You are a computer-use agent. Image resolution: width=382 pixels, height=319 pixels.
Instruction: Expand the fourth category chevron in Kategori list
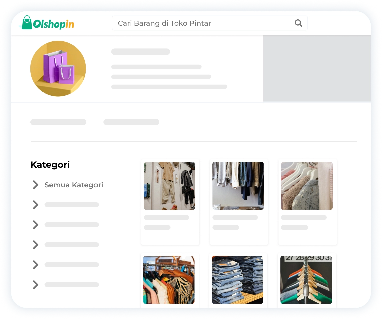click(36, 245)
